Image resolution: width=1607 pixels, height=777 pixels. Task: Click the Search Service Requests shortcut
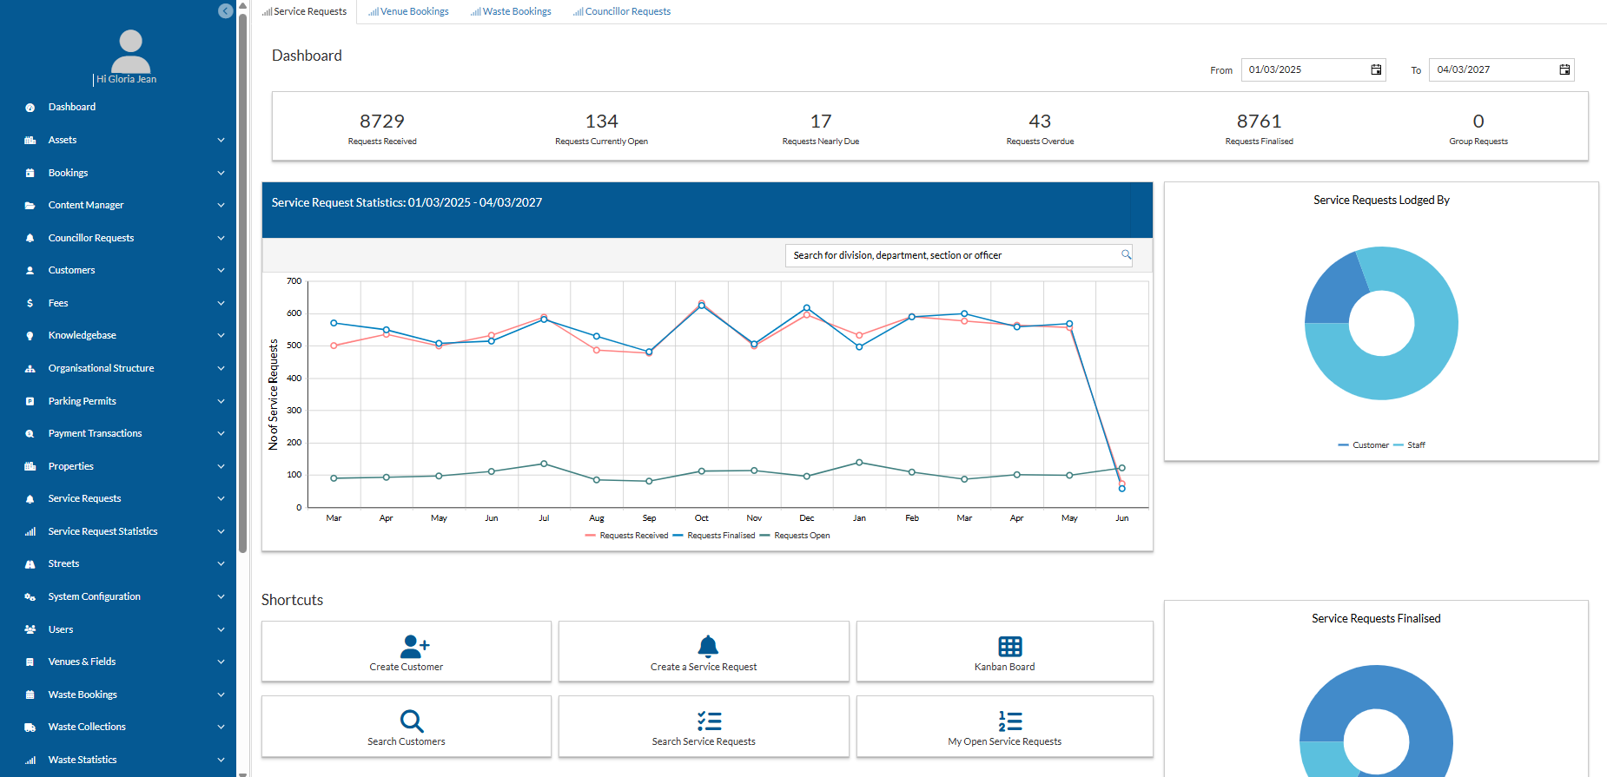point(704,726)
